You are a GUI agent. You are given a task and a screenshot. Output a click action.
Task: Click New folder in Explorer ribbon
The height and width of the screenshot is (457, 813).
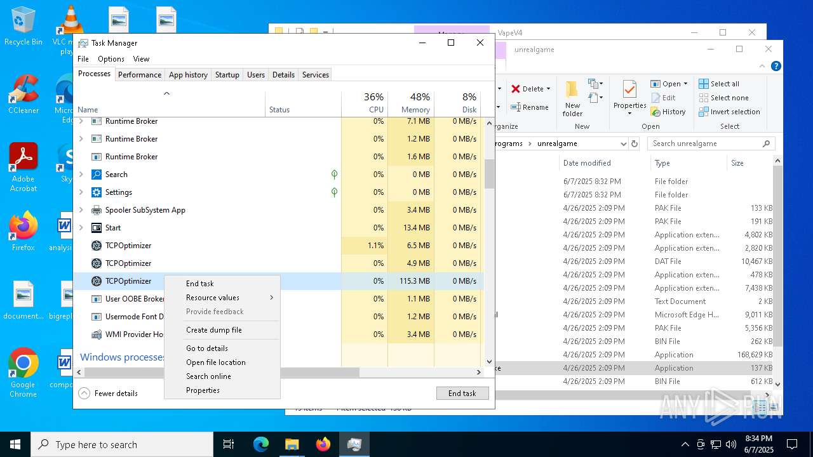point(572,99)
